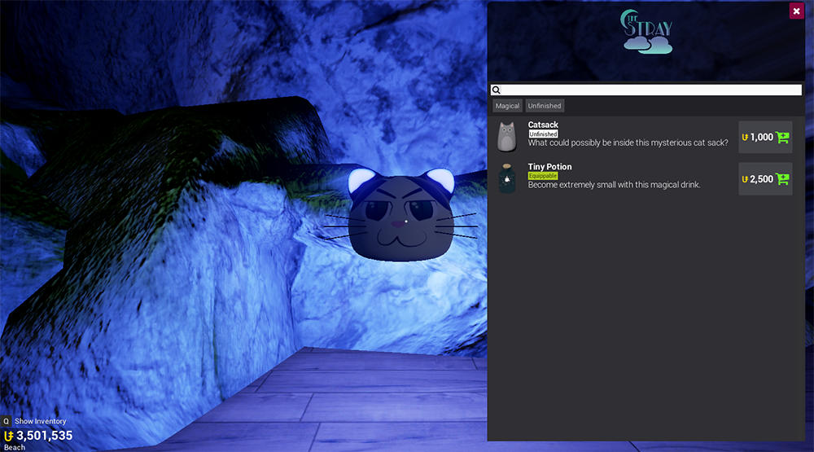Close the Stray shop panel
Image resolution: width=814 pixels, height=452 pixels.
tap(796, 11)
